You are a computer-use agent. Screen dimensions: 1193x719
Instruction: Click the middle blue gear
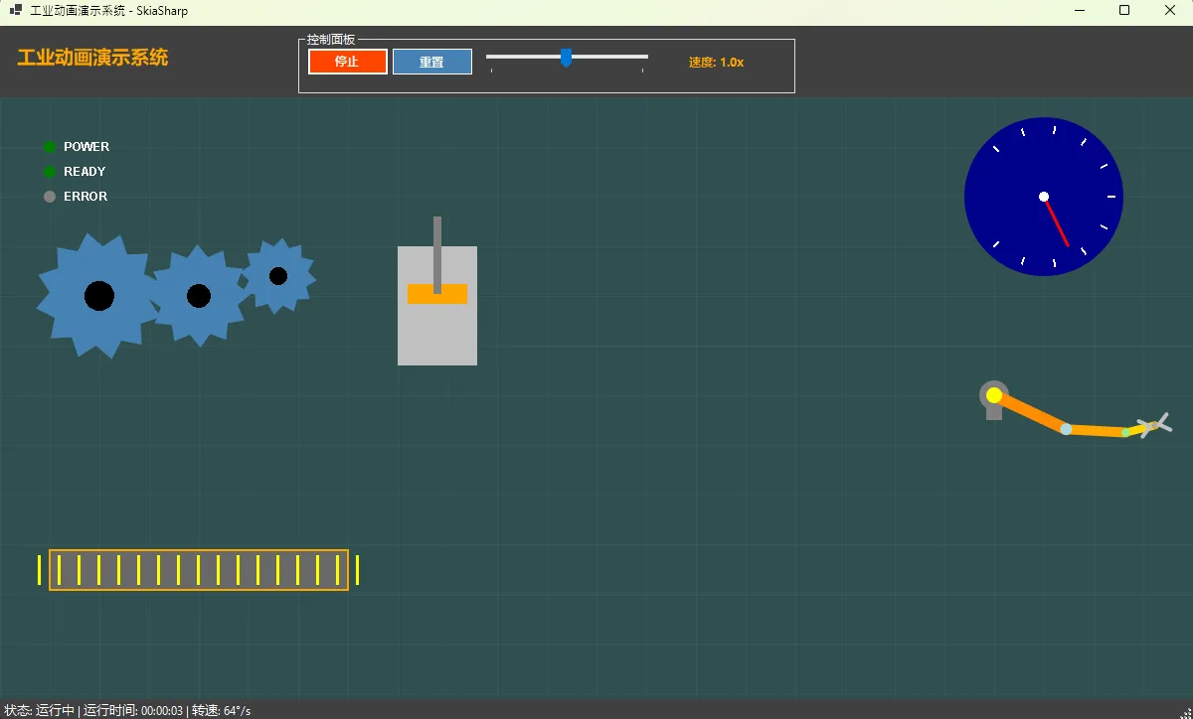(x=199, y=296)
